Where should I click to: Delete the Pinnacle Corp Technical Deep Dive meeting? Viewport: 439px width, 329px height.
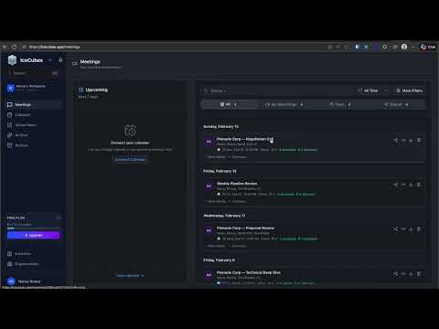pyautogui.click(x=419, y=273)
